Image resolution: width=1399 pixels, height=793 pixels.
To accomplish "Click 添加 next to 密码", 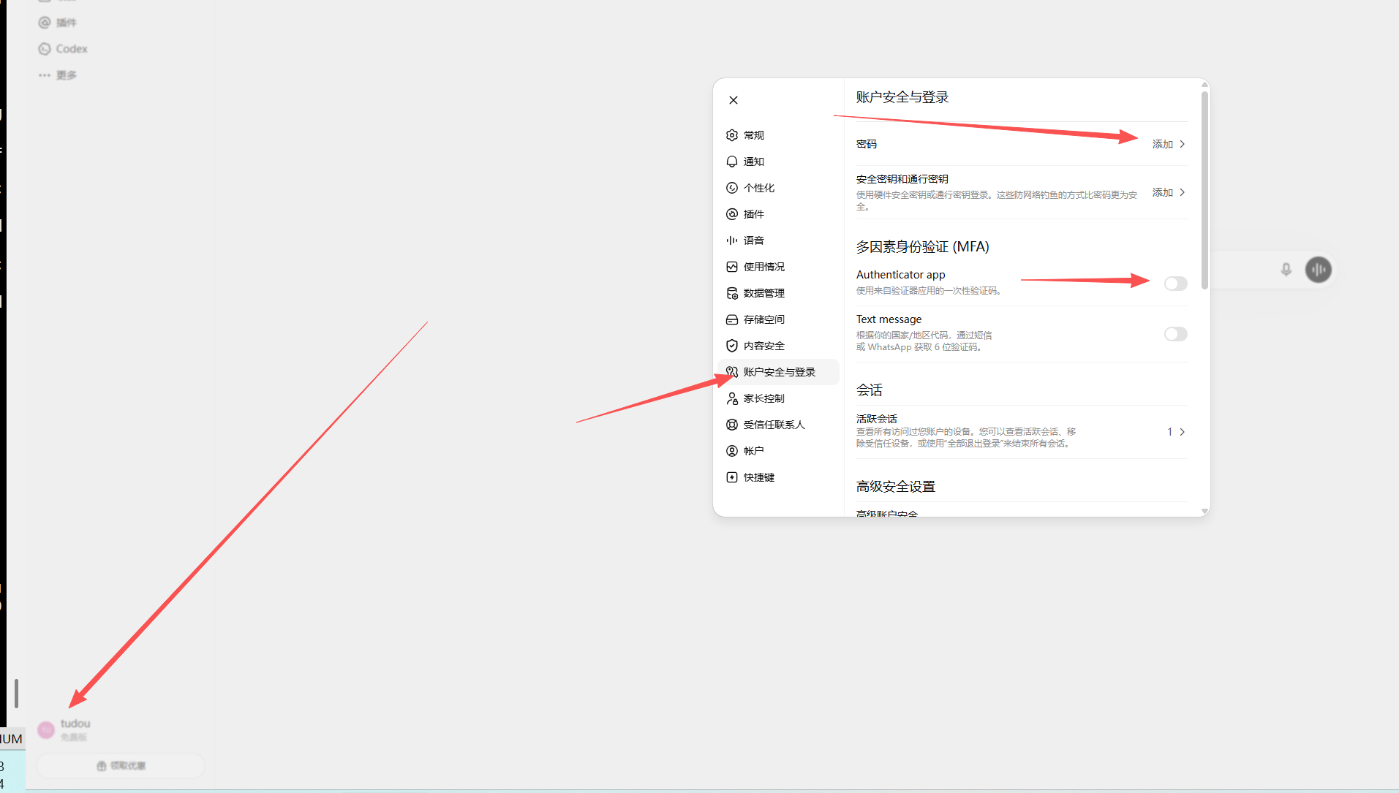I will click(1162, 144).
